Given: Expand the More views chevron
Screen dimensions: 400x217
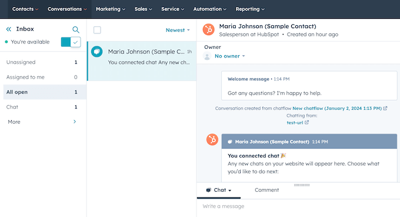Looking at the screenshot, I should (x=75, y=121).
